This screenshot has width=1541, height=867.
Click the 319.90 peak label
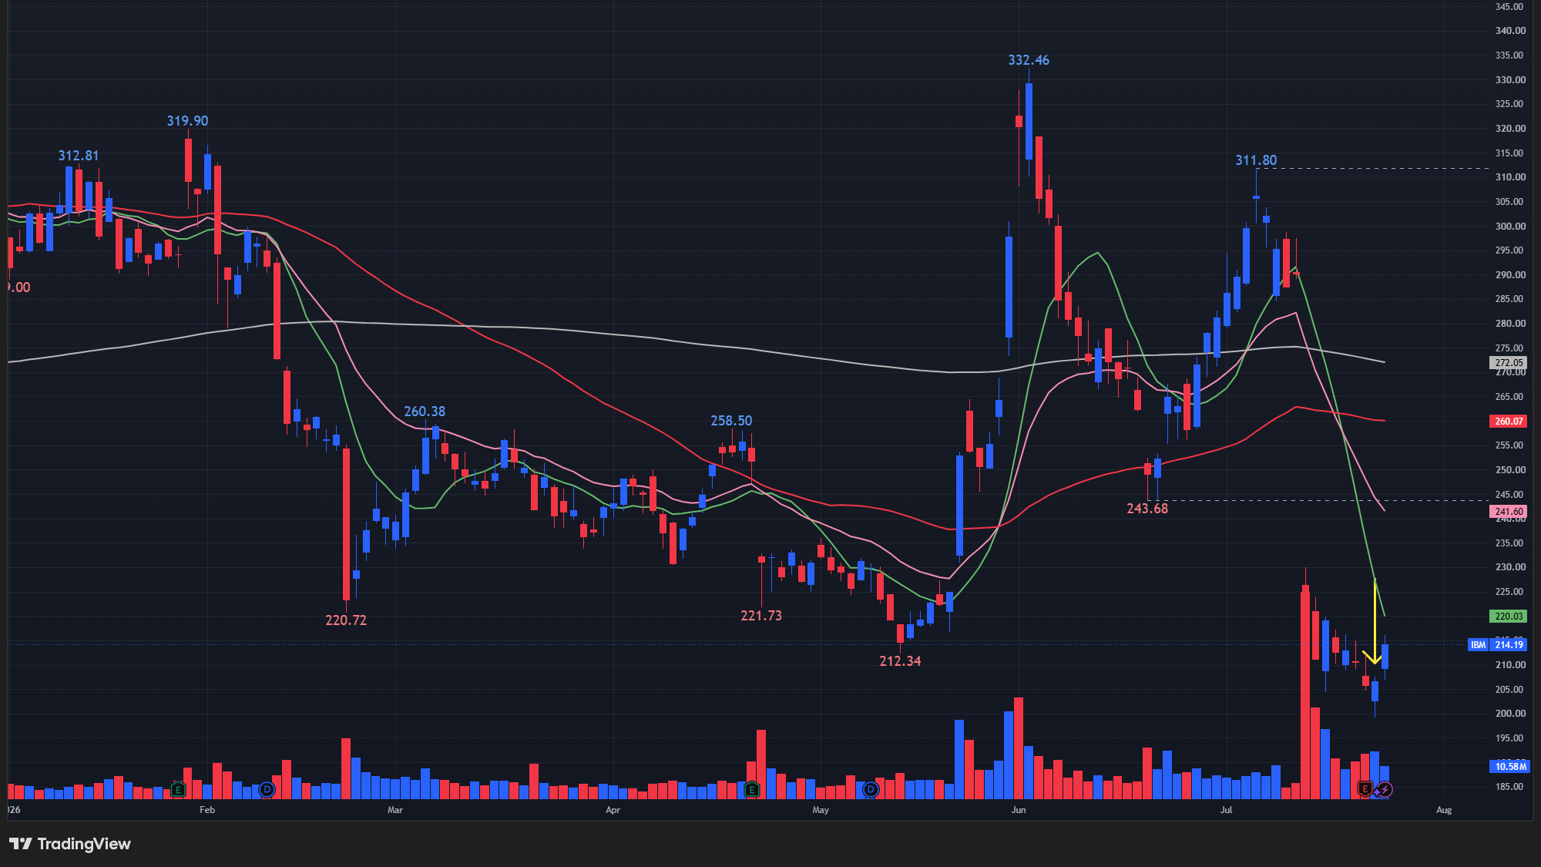pos(187,121)
